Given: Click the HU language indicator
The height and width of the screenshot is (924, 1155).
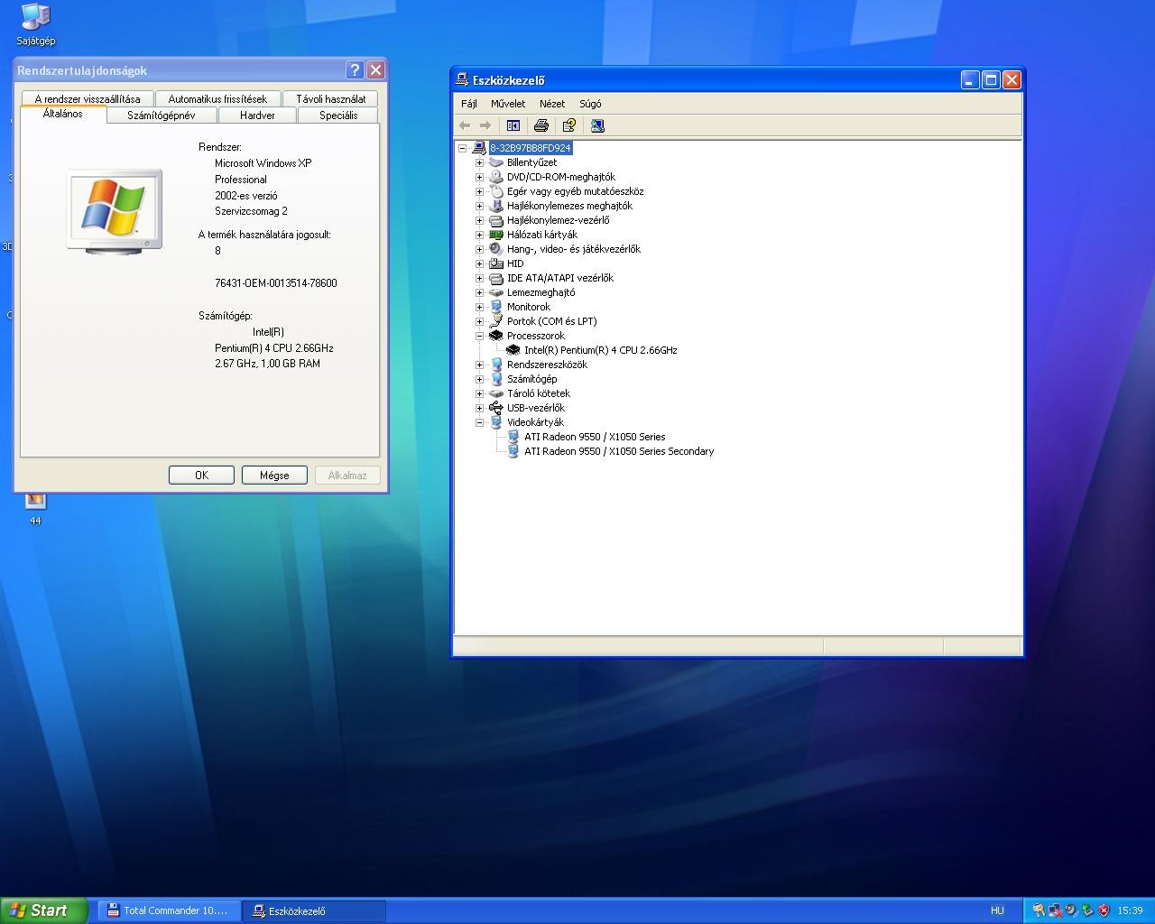Looking at the screenshot, I should (x=997, y=910).
